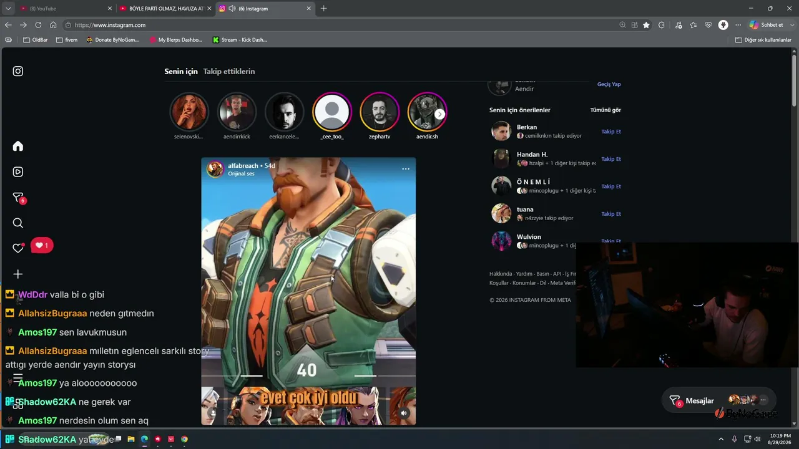
Task: Open the Konumlar footer link
Action: click(524, 283)
